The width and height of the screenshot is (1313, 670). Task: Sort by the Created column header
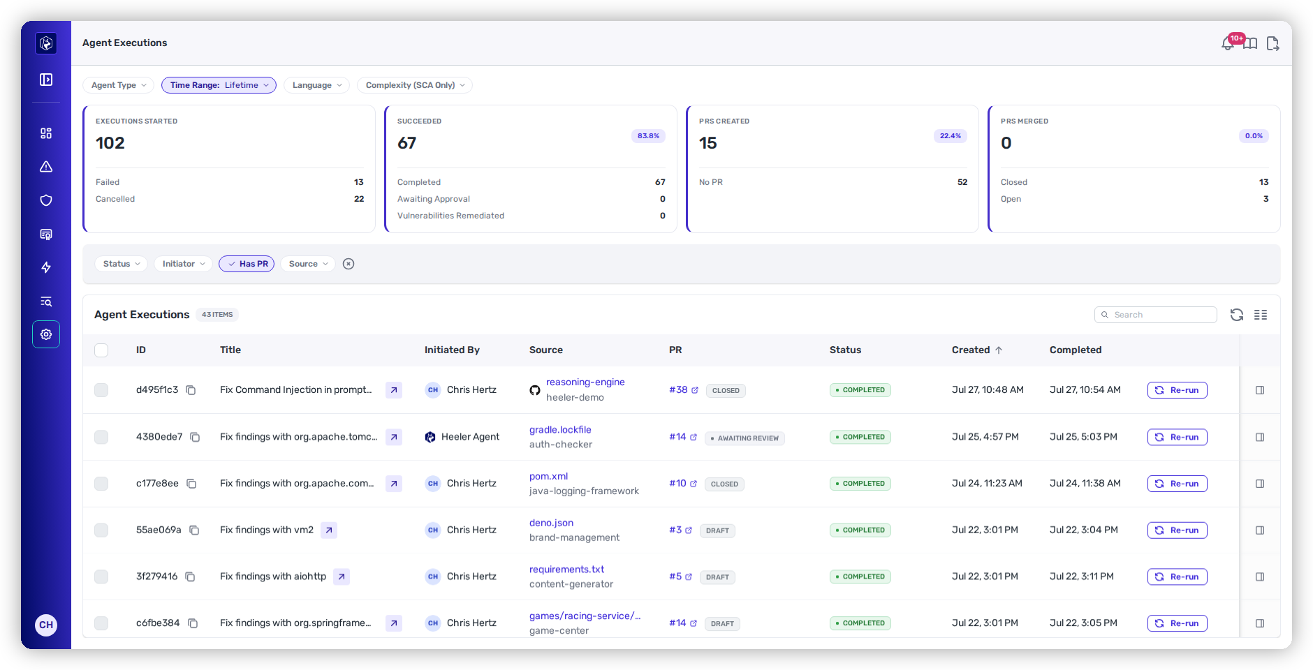click(976, 350)
